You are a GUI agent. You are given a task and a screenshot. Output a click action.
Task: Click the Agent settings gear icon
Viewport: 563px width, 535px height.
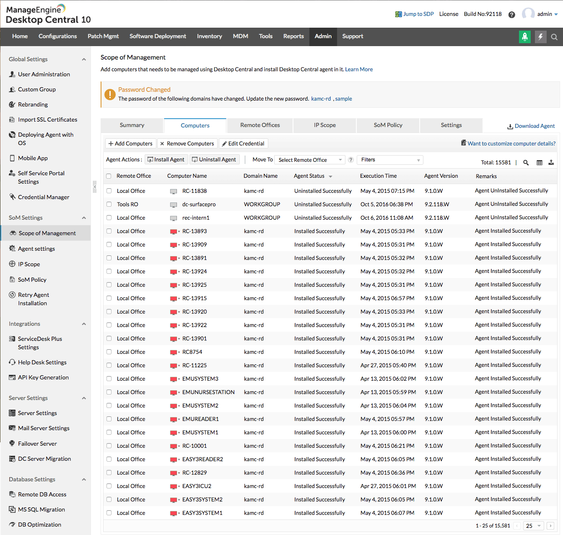(12, 248)
